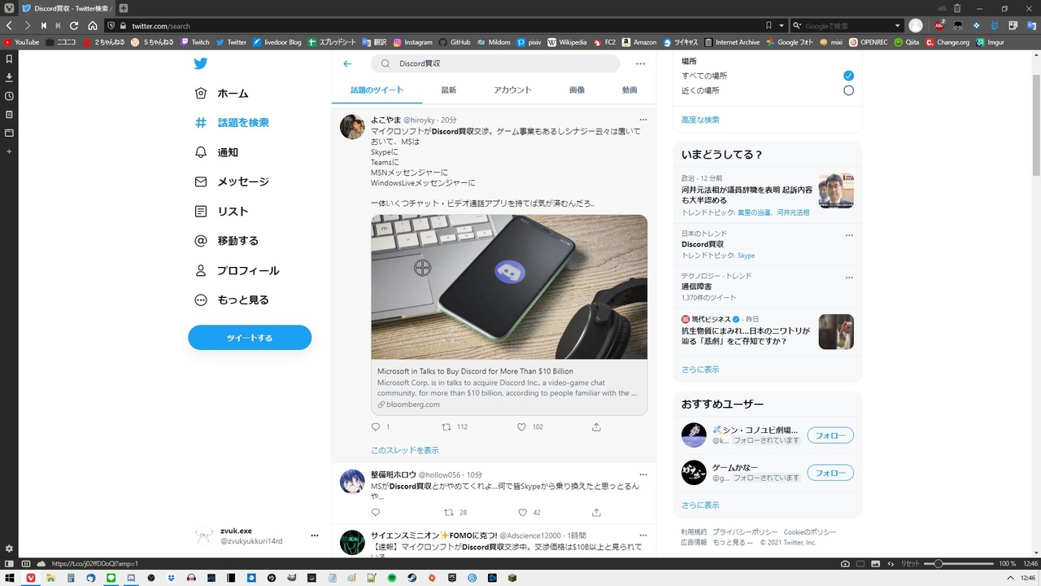Open the YouTube bookmark
Viewport: 1041px width, 586px height.
point(21,42)
